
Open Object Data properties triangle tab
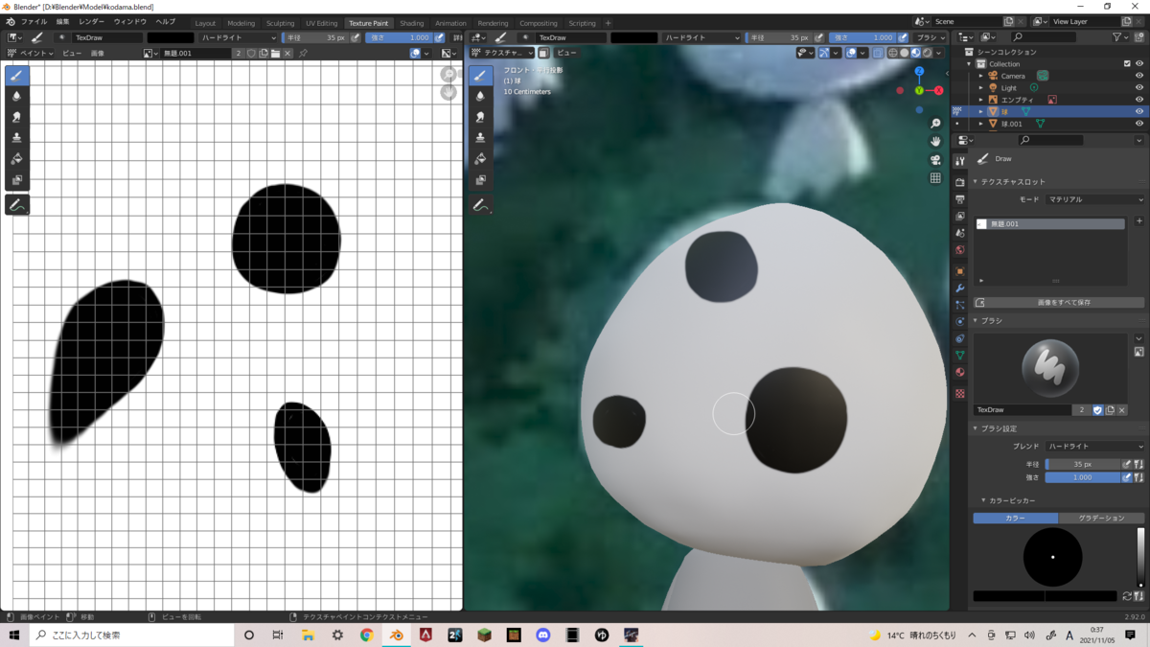[960, 356]
